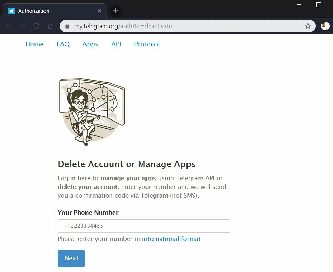
Task: Open the FAQ navigation link
Action: coord(63,44)
